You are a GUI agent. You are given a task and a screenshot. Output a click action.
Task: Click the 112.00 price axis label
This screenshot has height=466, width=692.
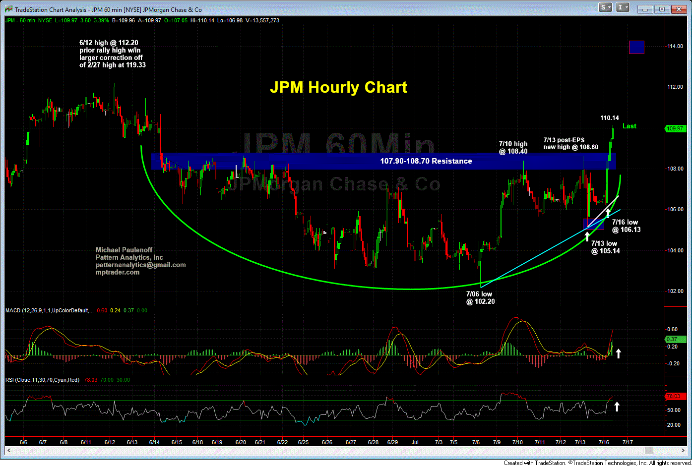(675, 87)
